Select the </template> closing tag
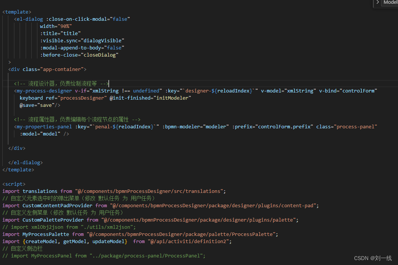Viewport: 398px width, 265px height. [x=19, y=169]
